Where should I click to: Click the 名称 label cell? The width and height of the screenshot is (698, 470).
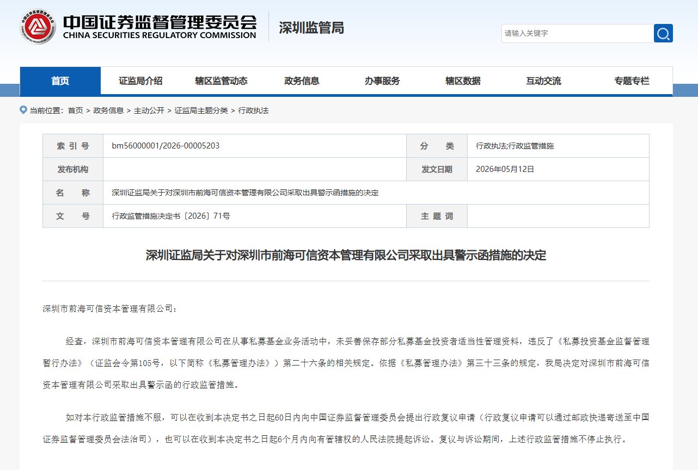point(73,193)
